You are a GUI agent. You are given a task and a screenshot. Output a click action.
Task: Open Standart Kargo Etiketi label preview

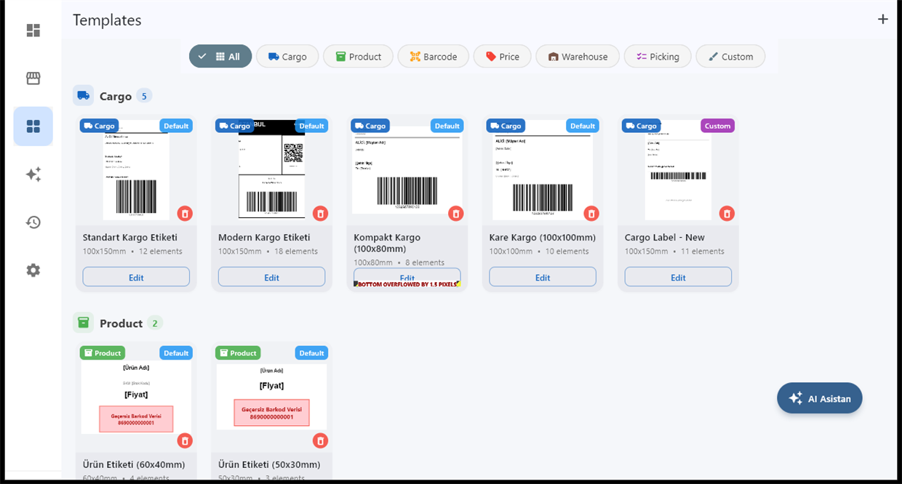pyautogui.click(x=136, y=169)
